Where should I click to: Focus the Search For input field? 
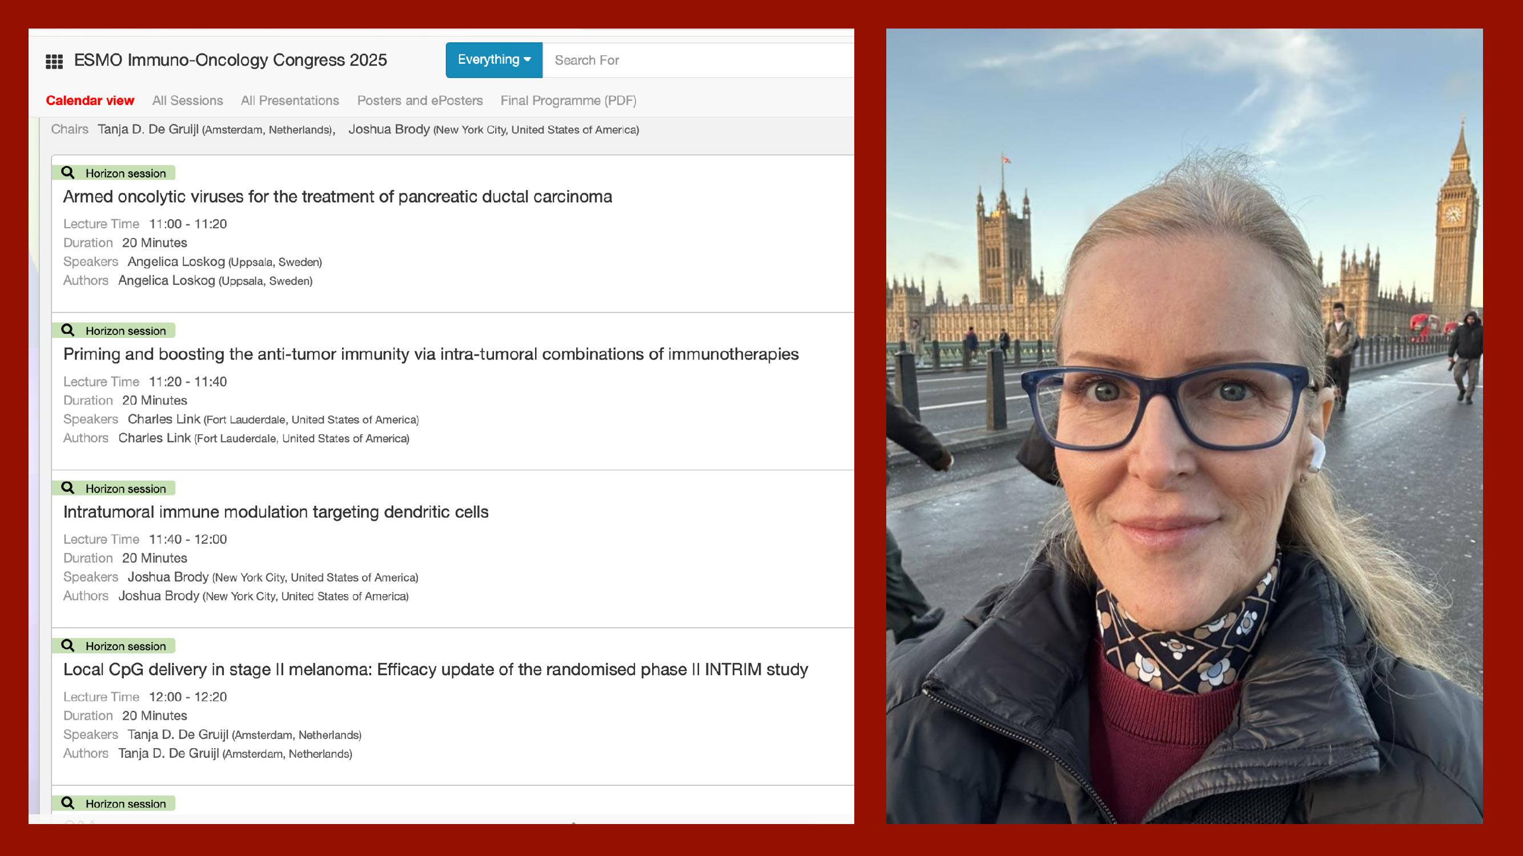[x=698, y=60]
